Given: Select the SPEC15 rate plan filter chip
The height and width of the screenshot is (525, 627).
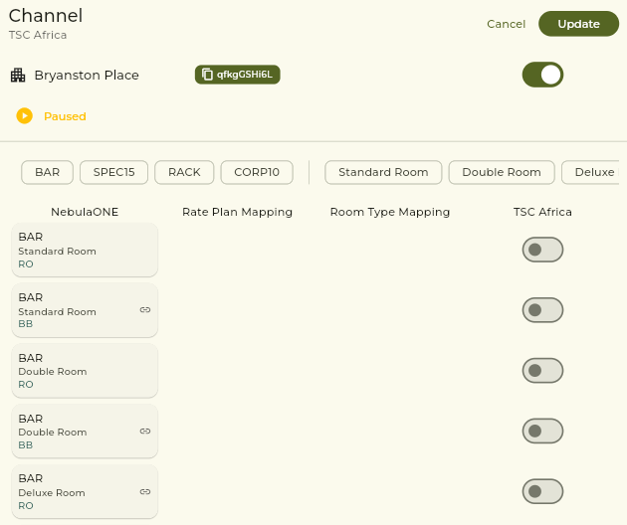Looking at the screenshot, I should 114,172.
